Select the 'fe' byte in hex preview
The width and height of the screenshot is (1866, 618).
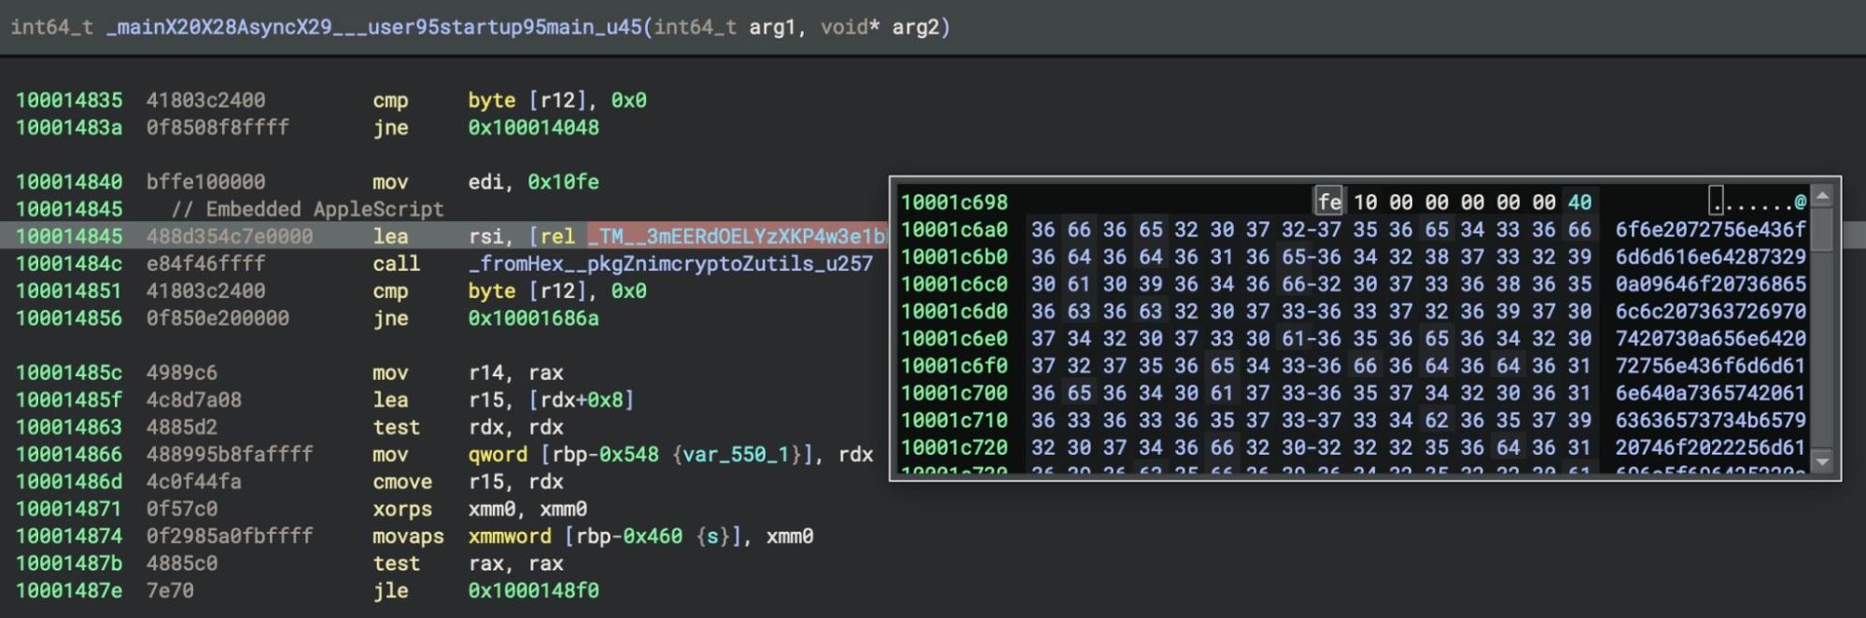[x=1328, y=202]
